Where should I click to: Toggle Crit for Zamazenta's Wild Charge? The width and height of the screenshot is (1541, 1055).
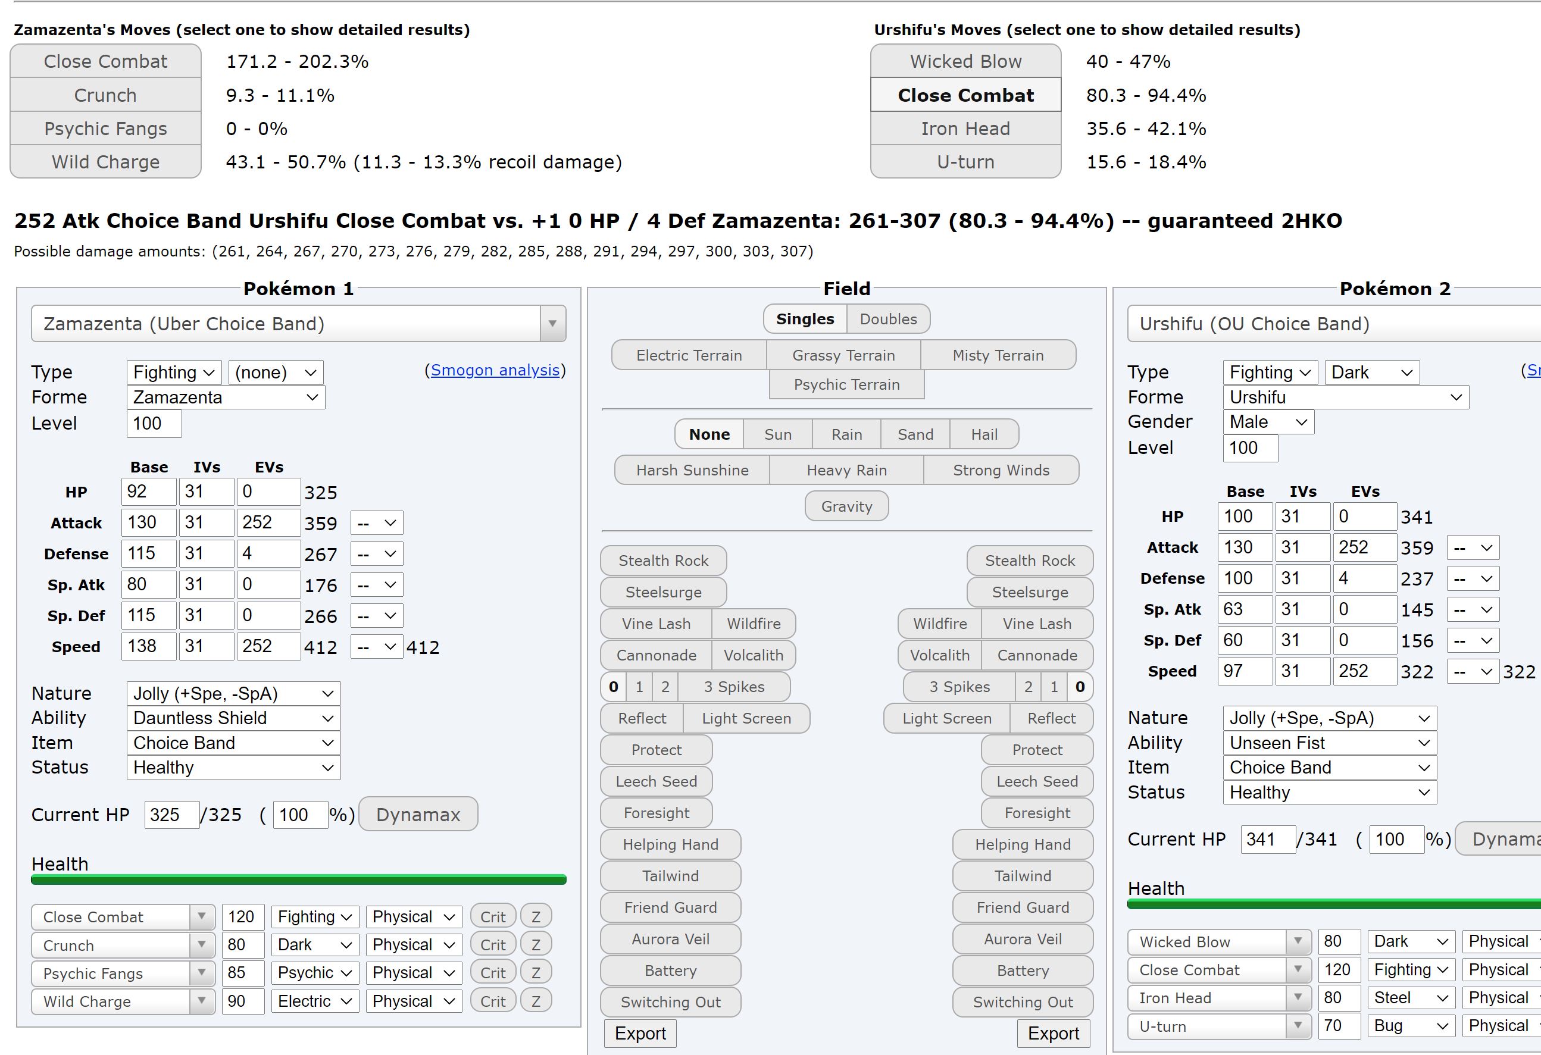pyautogui.click(x=493, y=1001)
